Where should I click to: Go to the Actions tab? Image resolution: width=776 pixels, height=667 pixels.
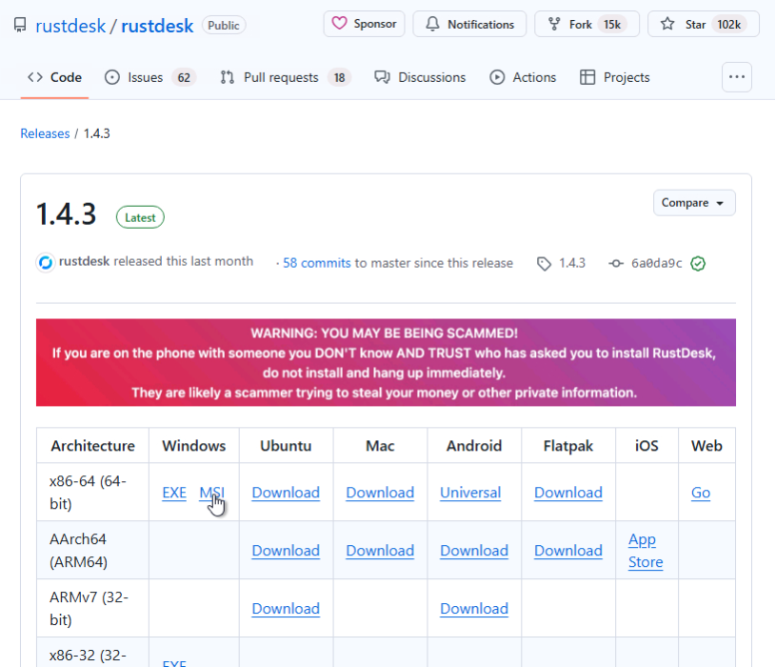point(523,77)
